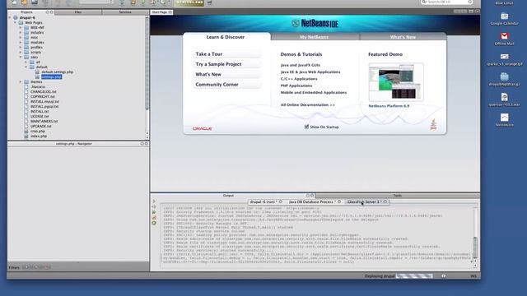Open the Offline Mail desktop icon

[x=504, y=39]
